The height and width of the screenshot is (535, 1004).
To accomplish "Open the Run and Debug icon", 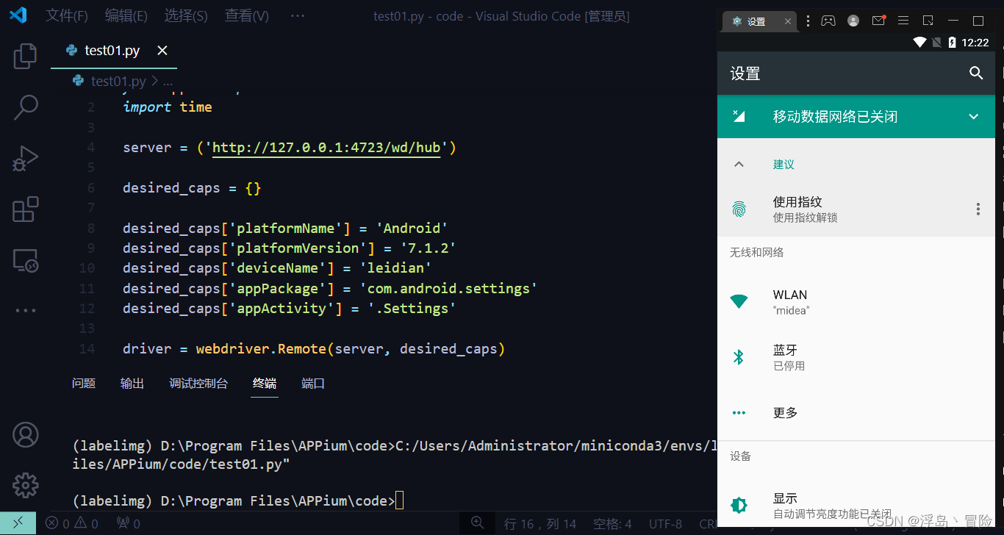I will tap(25, 158).
